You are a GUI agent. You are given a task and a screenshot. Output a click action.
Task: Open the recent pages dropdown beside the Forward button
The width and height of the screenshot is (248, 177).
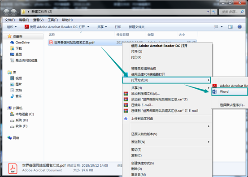coord(19,12)
